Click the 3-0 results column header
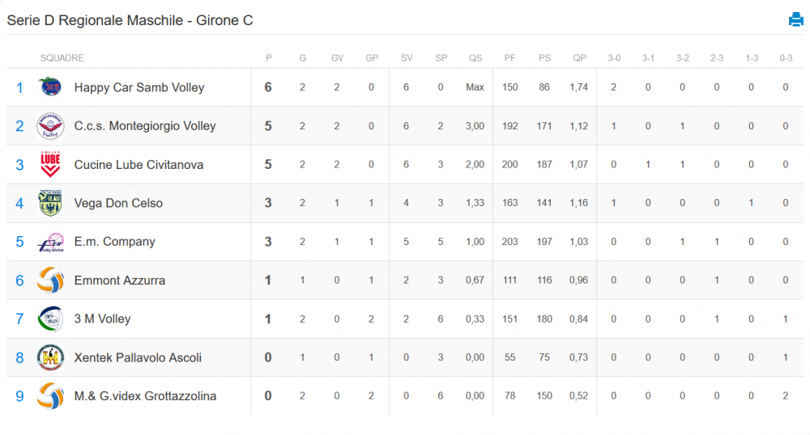This screenshot has height=435, width=810. click(614, 58)
